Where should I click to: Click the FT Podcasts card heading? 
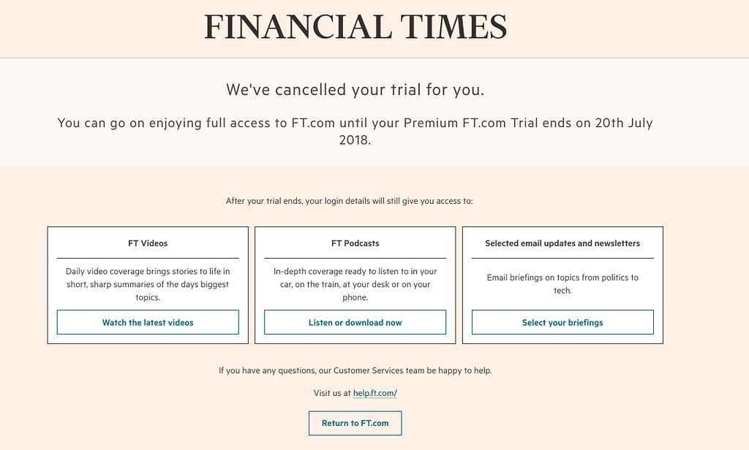355,243
